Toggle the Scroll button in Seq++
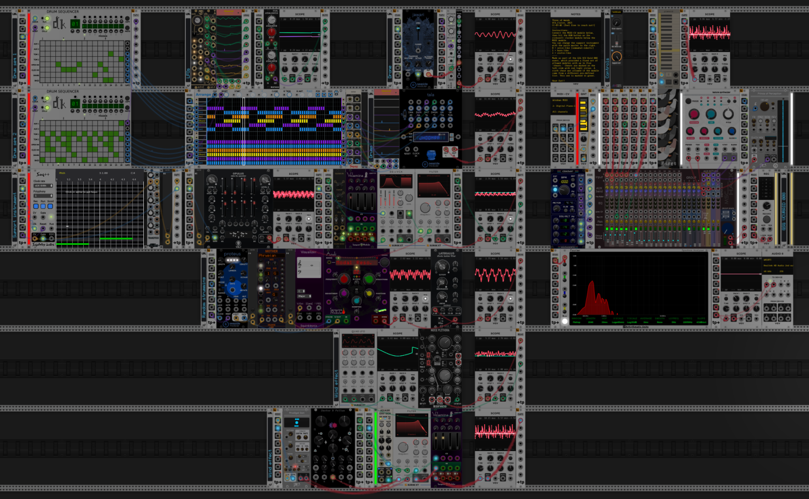Screen dimensions: 809x499 point(51,206)
